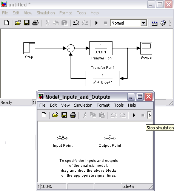Click Ready status in untitled window
This screenshot has height=191, width=174.
click(x=6, y=102)
